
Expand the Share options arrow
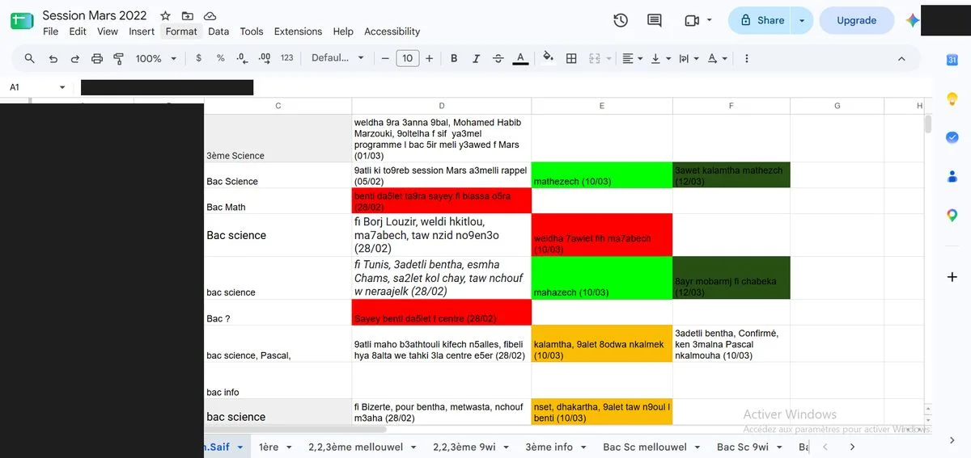coord(802,20)
